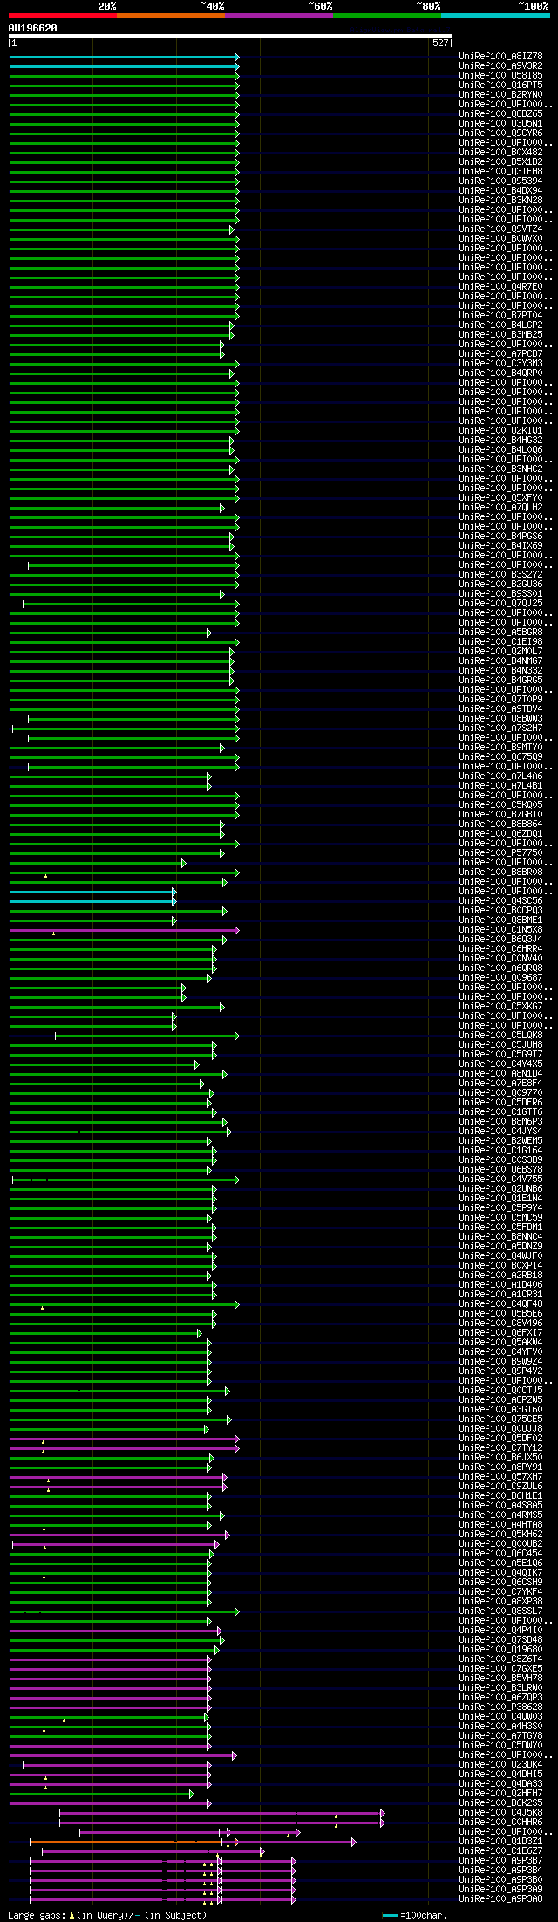Select label UniRef100_Q9P4V2

tap(500, 1371)
